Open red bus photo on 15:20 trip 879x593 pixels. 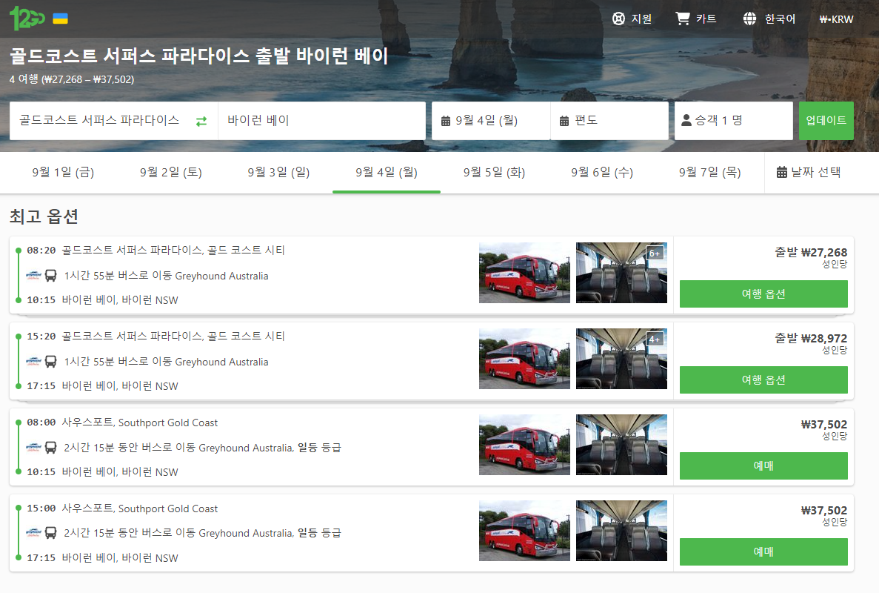[525, 359]
